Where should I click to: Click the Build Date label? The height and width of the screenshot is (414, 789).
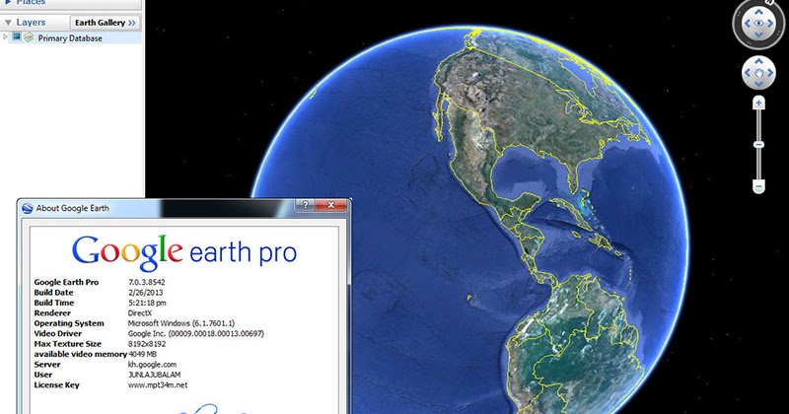tap(53, 293)
